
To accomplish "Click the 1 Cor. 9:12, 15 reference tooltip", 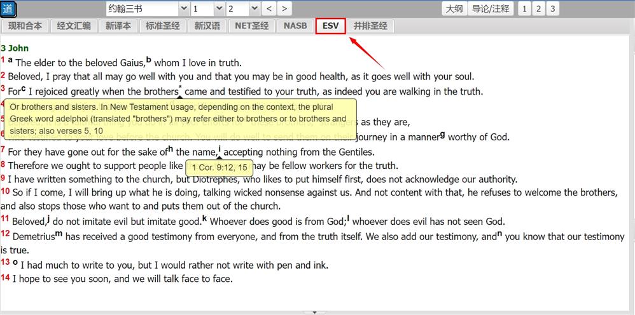I will tap(220, 168).
